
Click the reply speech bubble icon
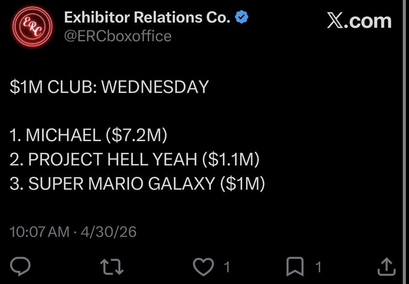click(20, 266)
